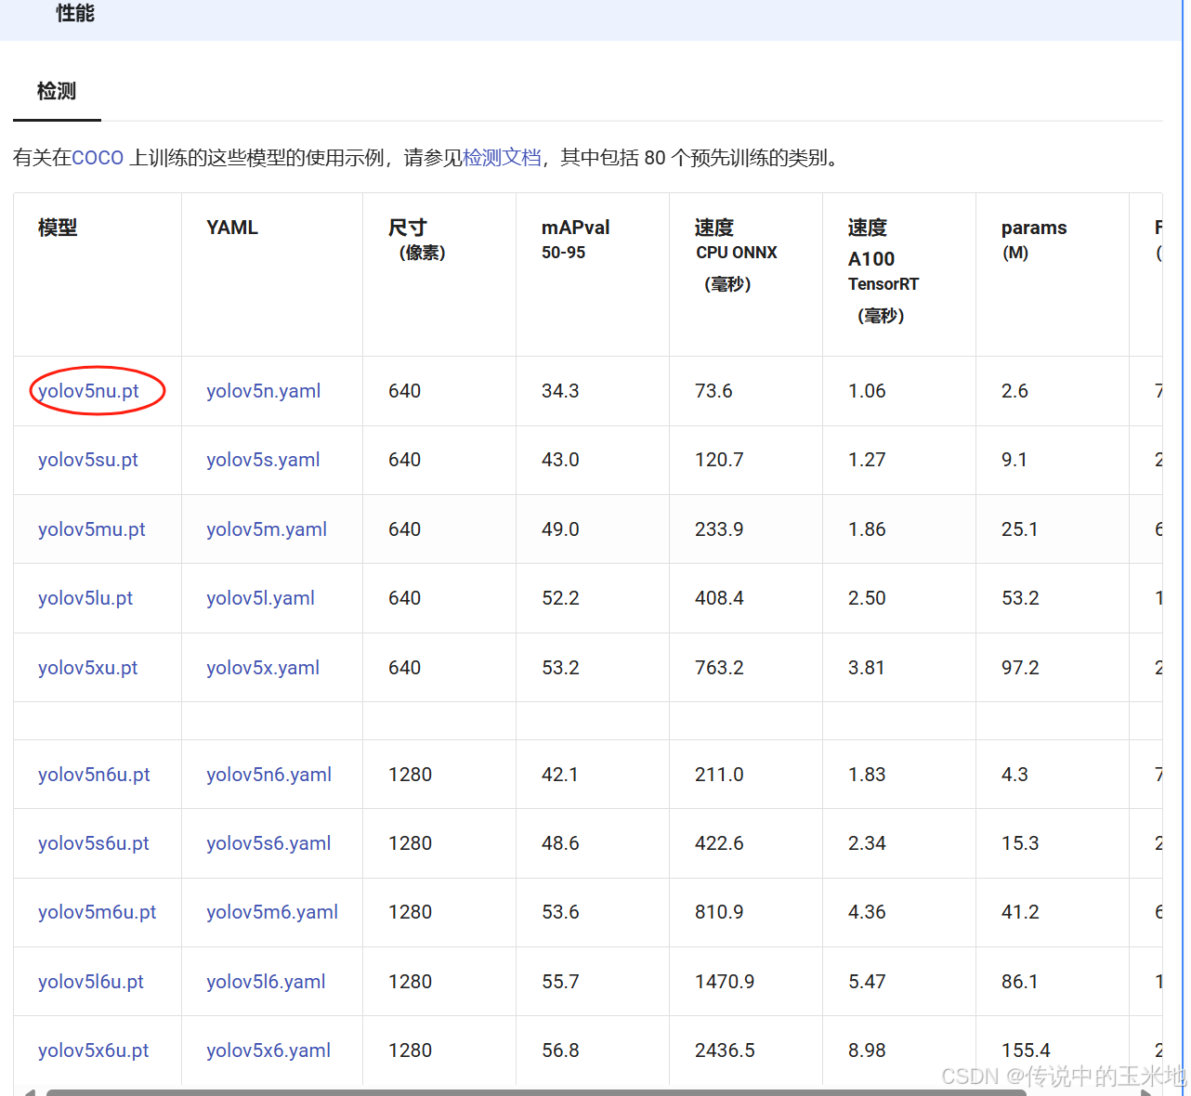Open yolov5m6.yaml config link

tap(272, 912)
